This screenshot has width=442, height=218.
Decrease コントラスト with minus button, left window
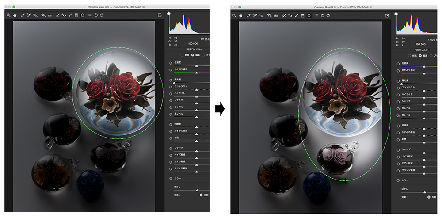coord(171,87)
